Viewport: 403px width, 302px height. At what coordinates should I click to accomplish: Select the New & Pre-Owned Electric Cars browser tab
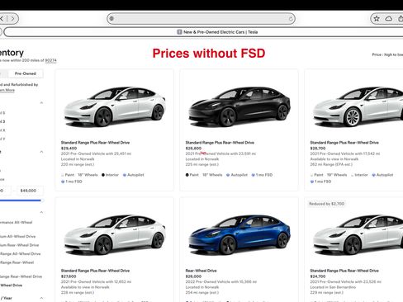click(x=217, y=32)
